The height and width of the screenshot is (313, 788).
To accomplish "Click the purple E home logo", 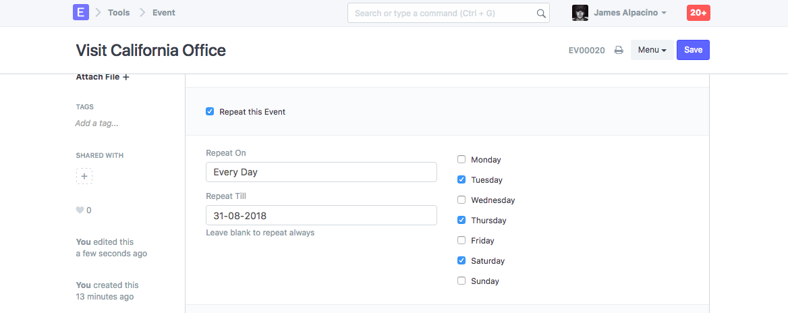I will [x=81, y=13].
